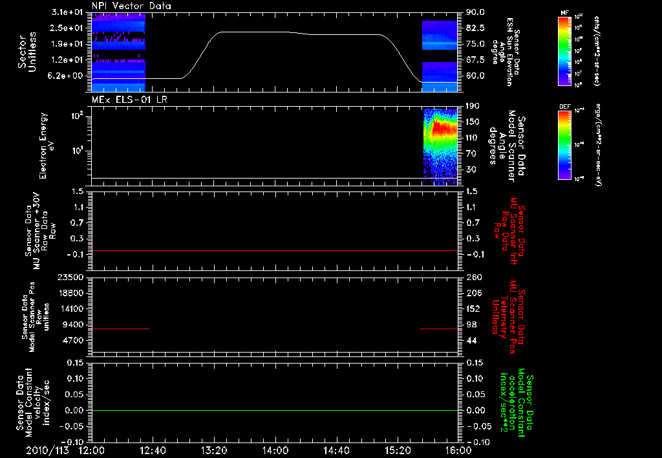Click the "14:00" time axis label

275,450
